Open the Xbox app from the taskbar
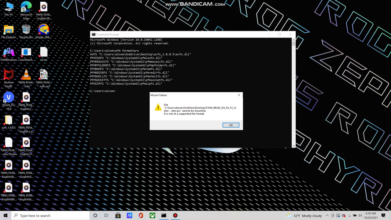The width and height of the screenshot is (391, 220). (x=152, y=215)
